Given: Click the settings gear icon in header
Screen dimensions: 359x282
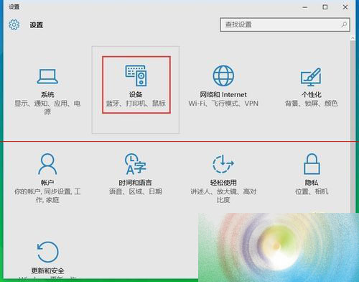Looking at the screenshot, I should [x=14, y=24].
